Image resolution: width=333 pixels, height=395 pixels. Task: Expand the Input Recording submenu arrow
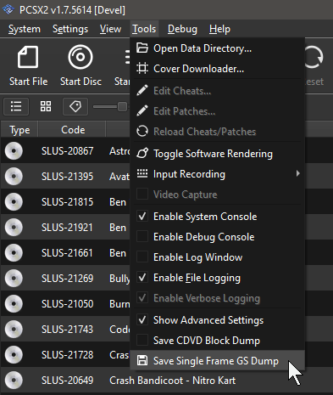point(297,173)
